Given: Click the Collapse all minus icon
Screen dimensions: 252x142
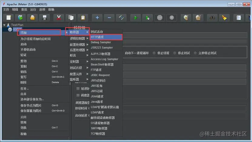Looking at the screenshot, I should click(x=109, y=18).
